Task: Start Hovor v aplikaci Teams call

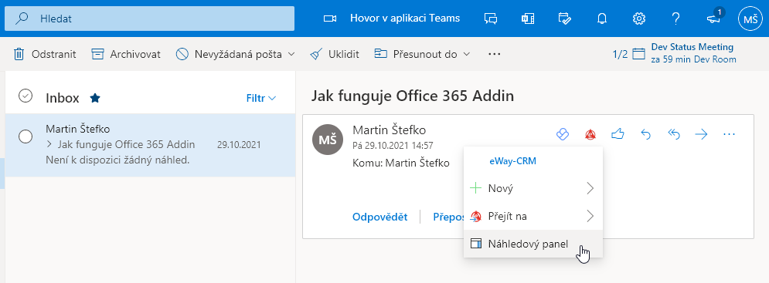Action: point(405,19)
